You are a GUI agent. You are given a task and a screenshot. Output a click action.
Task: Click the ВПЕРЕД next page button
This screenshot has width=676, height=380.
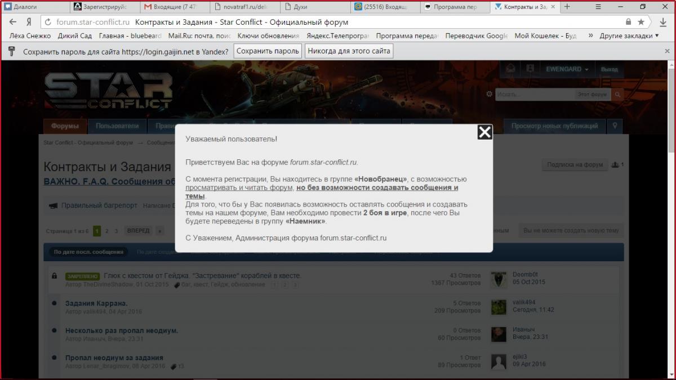[x=138, y=231]
